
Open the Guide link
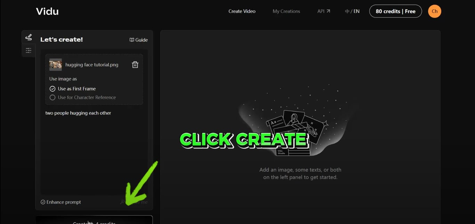pyautogui.click(x=139, y=40)
